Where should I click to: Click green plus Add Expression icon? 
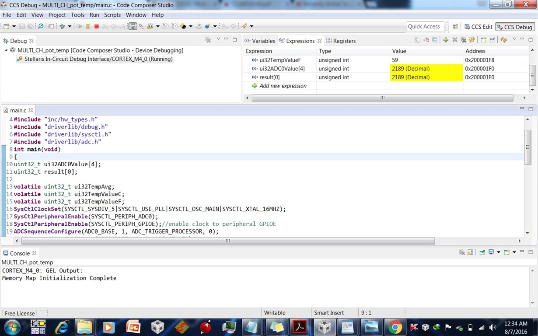[x=446, y=40]
